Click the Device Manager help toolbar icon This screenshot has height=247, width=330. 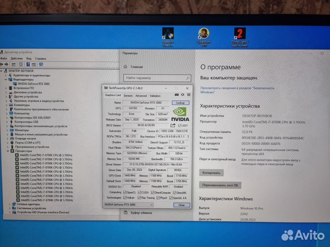pos(28,64)
